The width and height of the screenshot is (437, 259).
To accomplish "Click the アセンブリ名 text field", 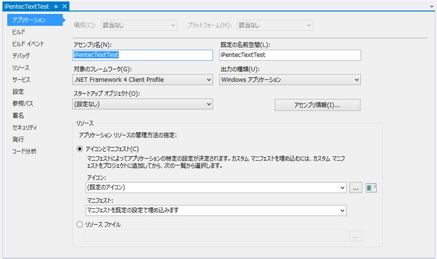I will coord(143,55).
